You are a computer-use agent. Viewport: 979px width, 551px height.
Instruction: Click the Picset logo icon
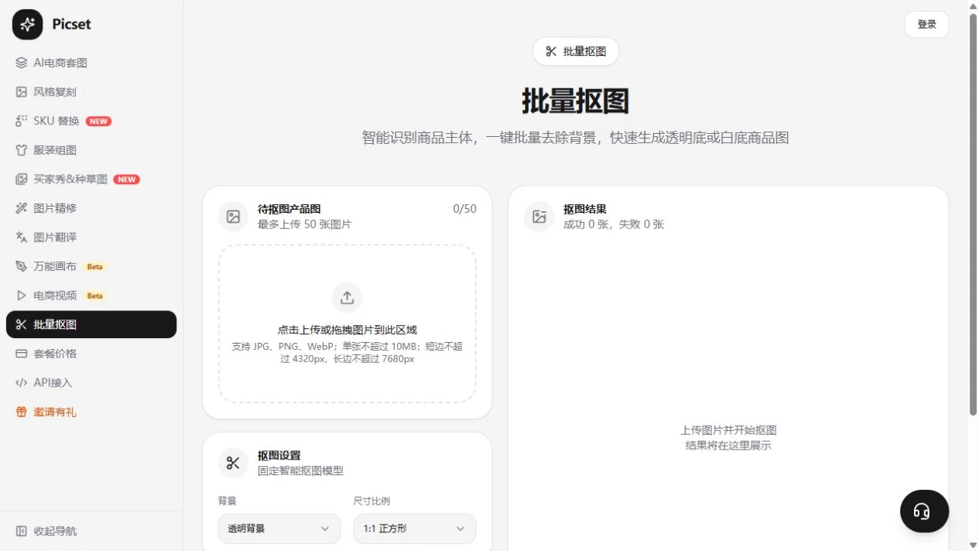point(28,25)
